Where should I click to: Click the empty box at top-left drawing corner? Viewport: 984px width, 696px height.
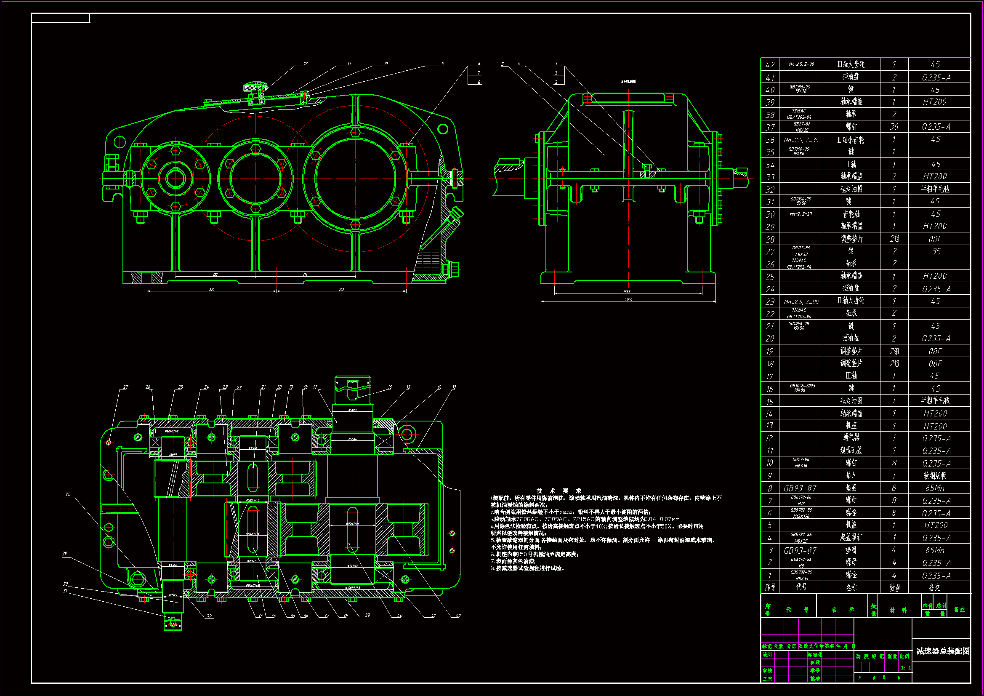61,18
